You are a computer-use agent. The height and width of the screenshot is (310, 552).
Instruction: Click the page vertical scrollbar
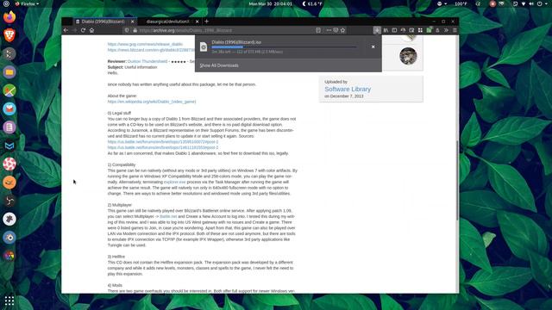pos(457,181)
